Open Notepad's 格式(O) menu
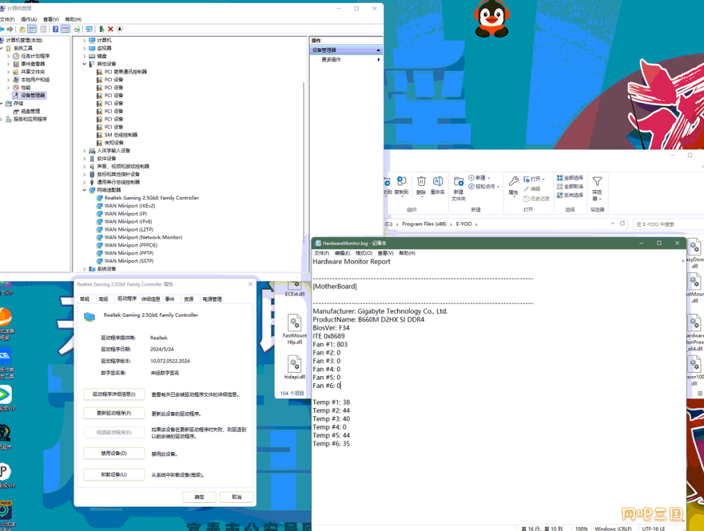The height and width of the screenshot is (531, 704). [x=364, y=253]
